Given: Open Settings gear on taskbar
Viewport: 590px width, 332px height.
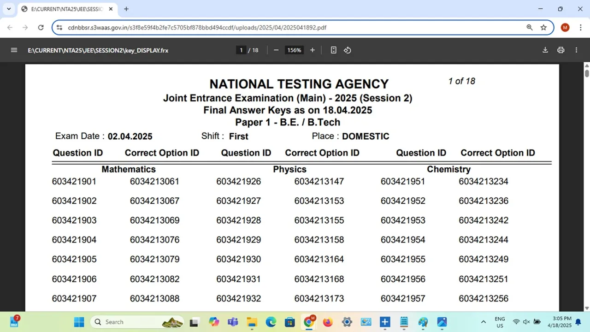Looking at the screenshot, I should 347,322.
